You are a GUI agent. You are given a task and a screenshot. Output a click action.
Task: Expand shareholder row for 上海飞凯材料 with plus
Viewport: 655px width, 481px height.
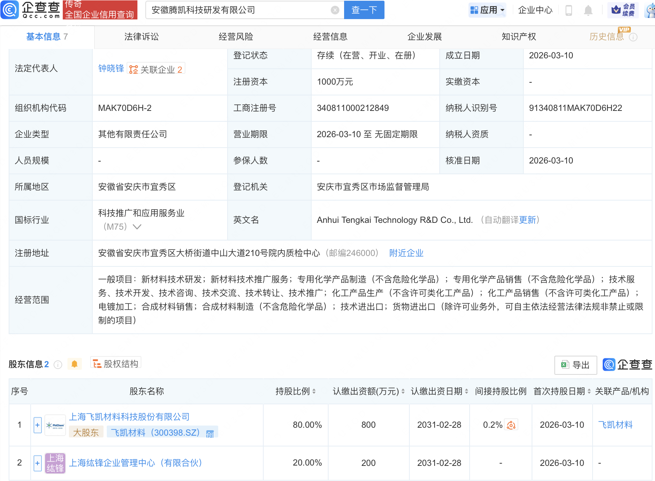(x=37, y=425)
